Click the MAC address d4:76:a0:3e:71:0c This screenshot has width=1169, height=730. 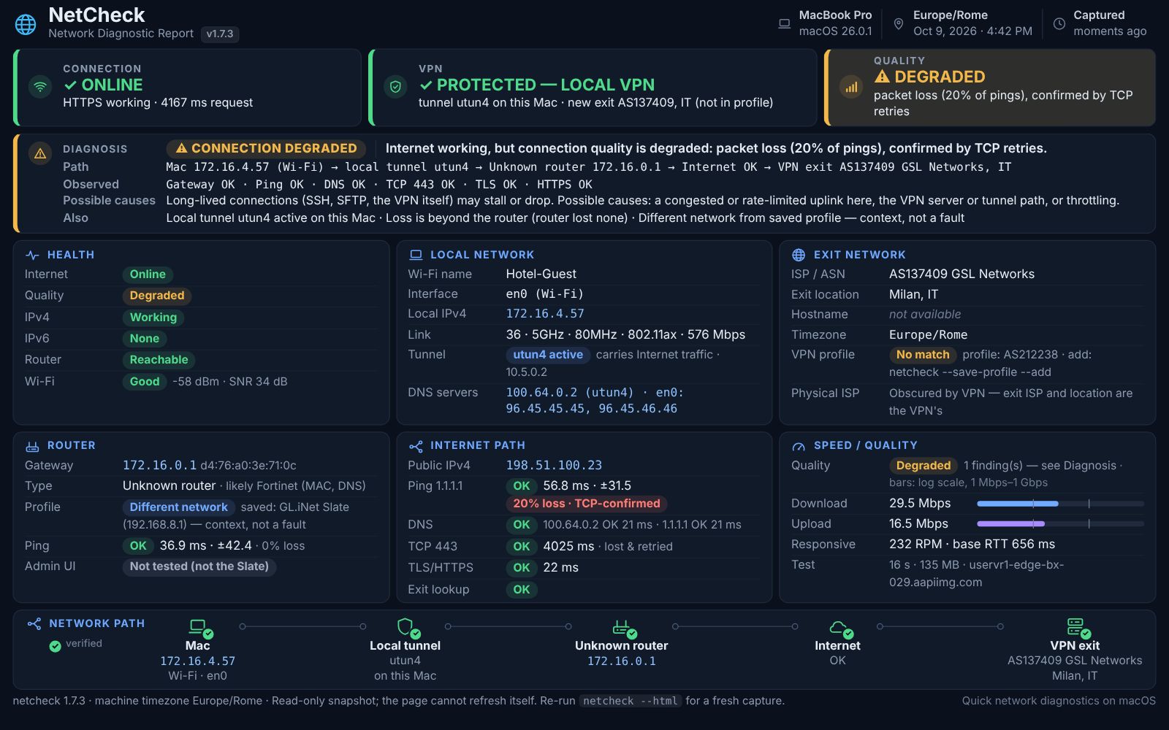click(x=248, y=466)
